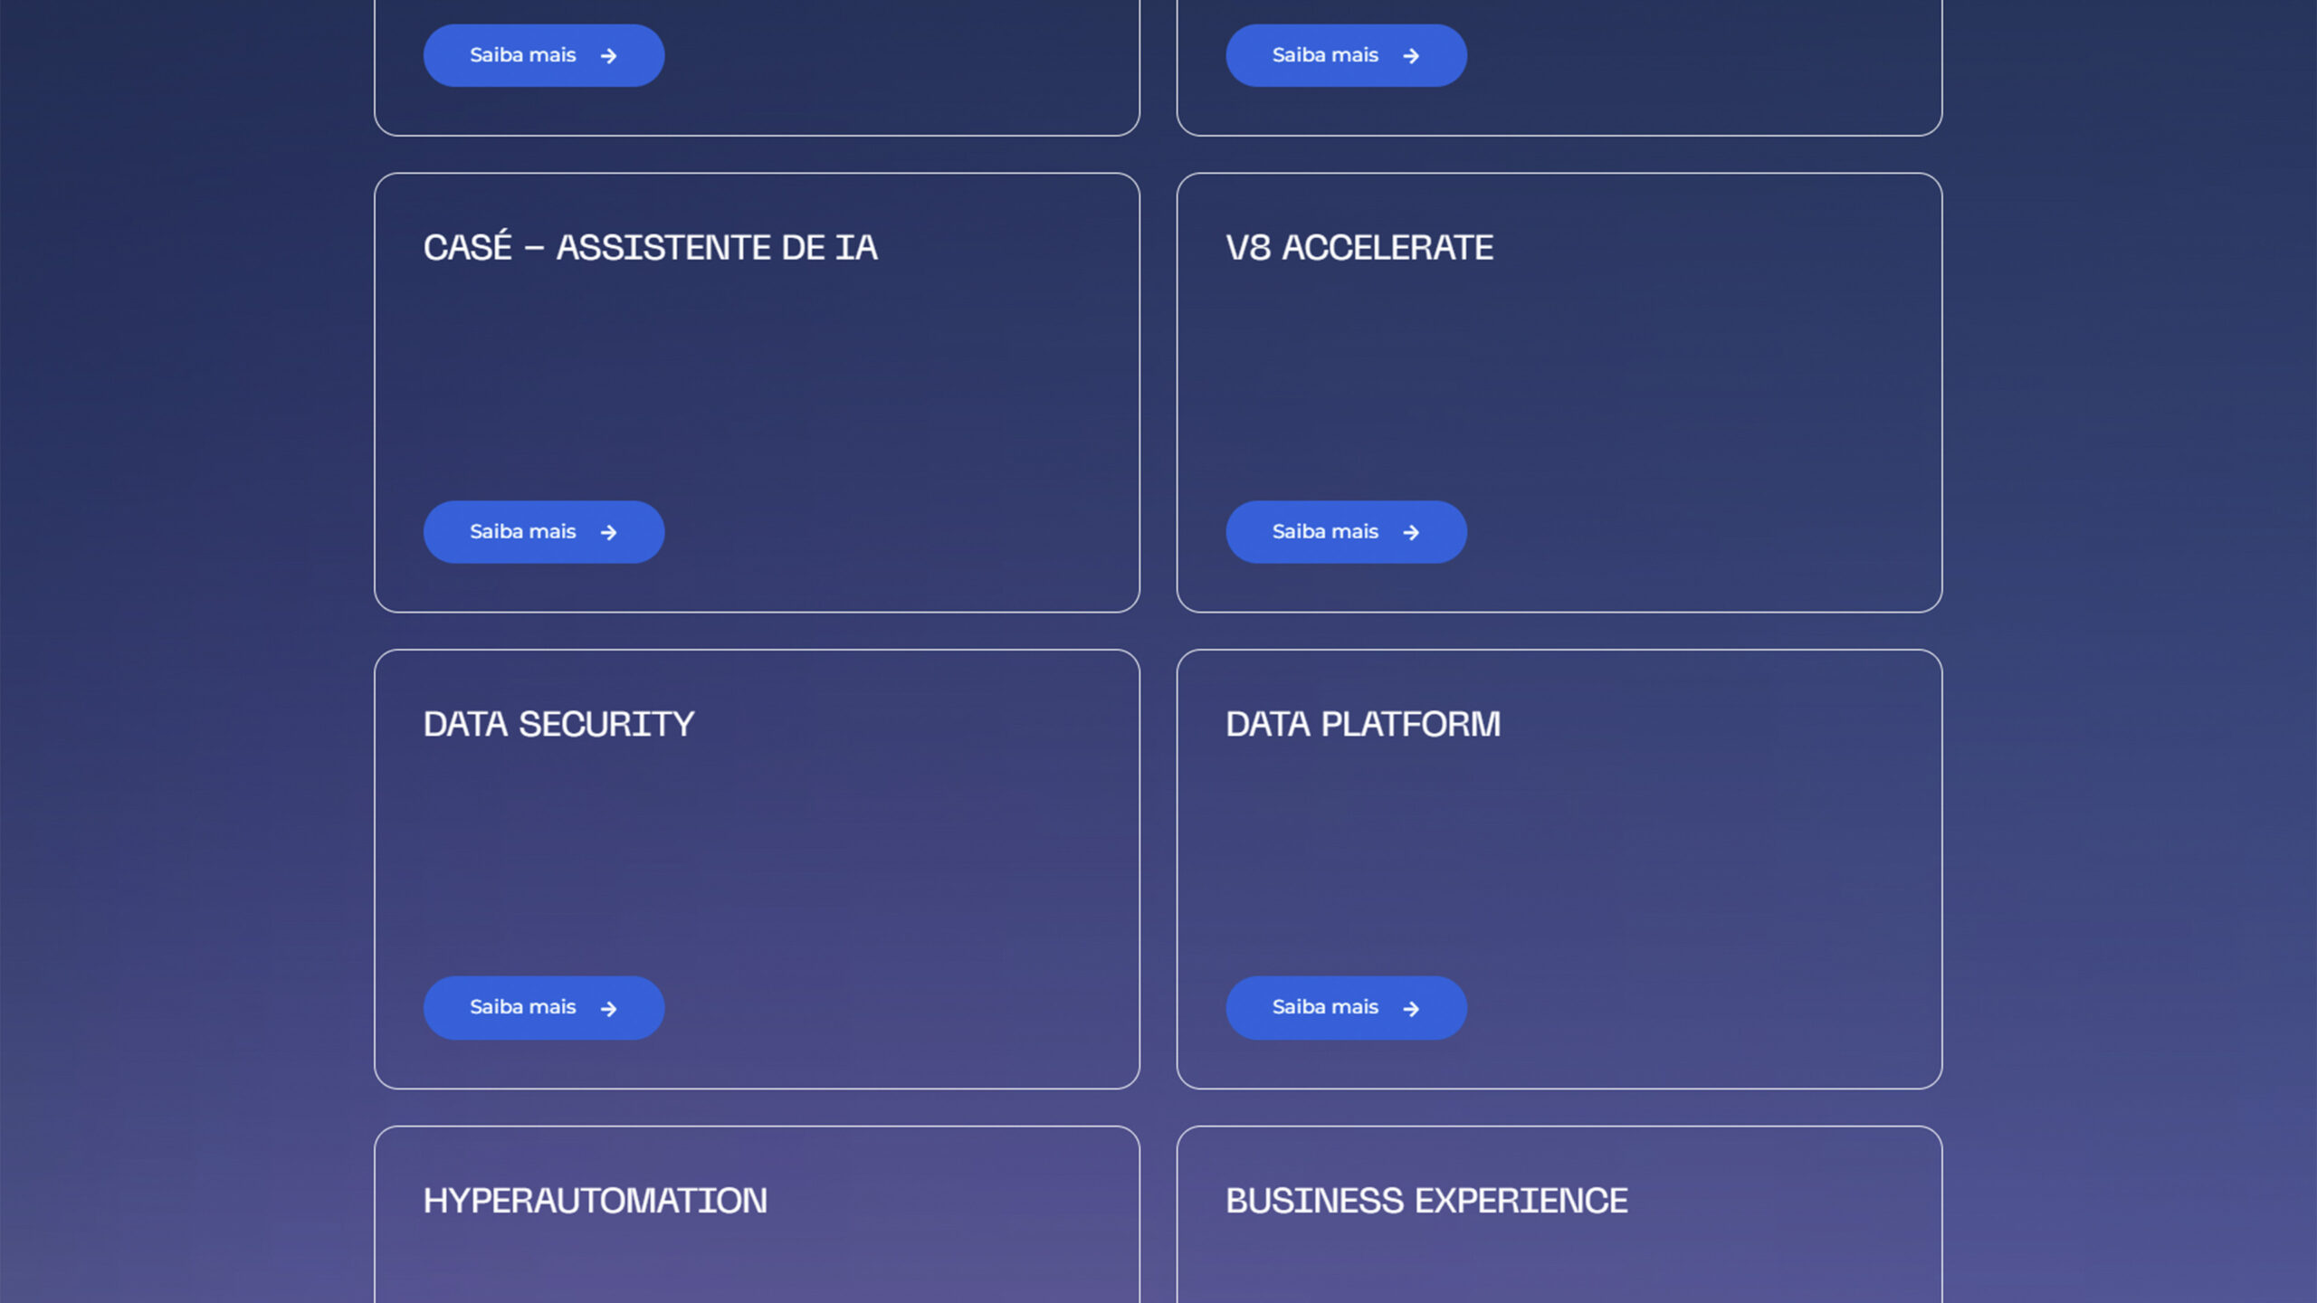Click Saiba mais button in top-left card

(544, 55)
